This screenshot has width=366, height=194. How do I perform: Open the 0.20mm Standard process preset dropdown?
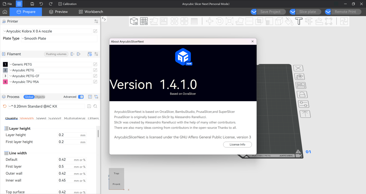click(46, 106)
